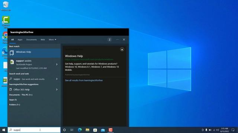This screenshot has width=238, height=133.
Task: Open the support.microsoft.com URL link
Action: 89,59
